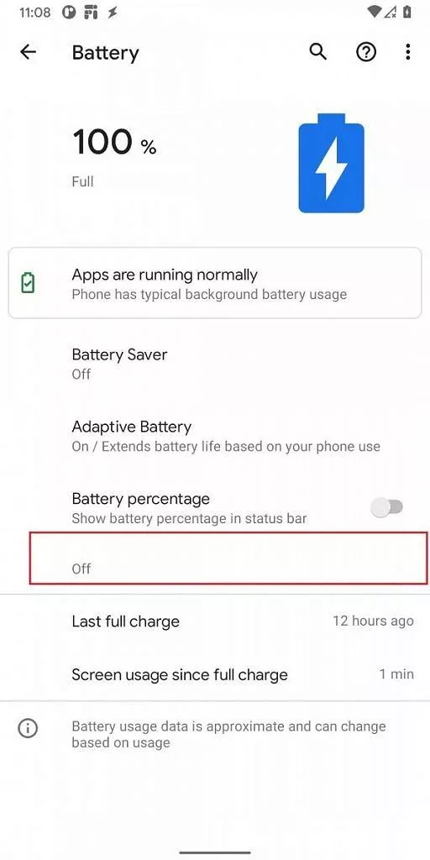Tap the Battery percentage row label
This screenshot has width=430, height=860.
pyautogui.click(x=140, y=499)
